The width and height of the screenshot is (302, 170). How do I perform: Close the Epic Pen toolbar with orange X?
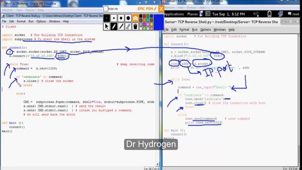[161, 8]
